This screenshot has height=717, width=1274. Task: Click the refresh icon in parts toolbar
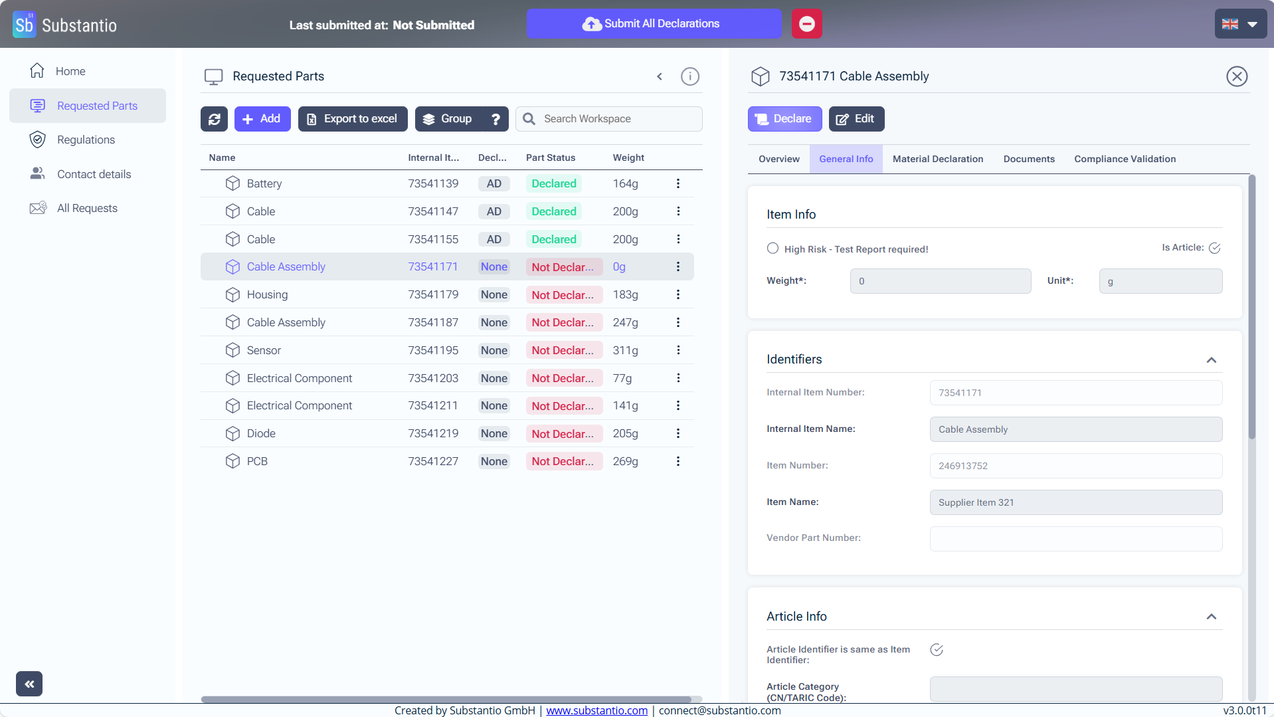click(x=214, y=119)
